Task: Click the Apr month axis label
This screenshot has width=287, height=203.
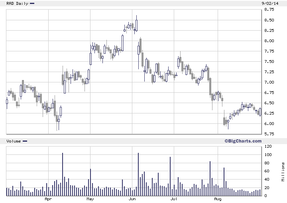Action: point(48,199)
